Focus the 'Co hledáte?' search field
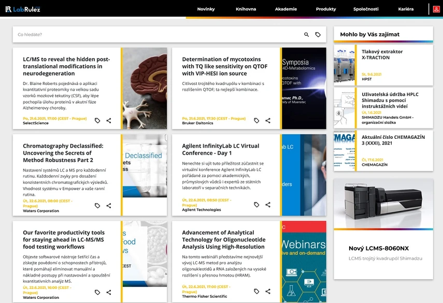 click(x=158, y=35)
